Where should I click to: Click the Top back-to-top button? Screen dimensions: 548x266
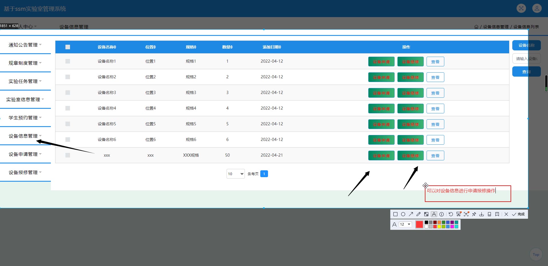(x=536, y=255)
